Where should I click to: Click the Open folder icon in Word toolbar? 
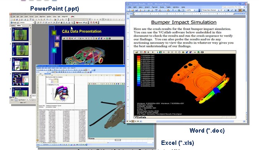[132, 10]
